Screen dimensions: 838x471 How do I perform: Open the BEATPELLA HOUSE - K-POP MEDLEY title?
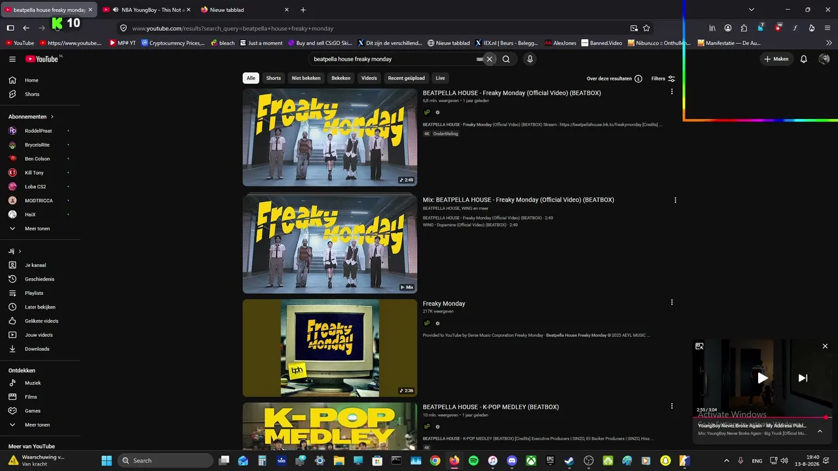(x=491, y=407)
